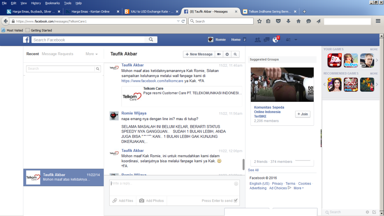
Task: Click See All suggested groups link
Action: coord(253,170)
